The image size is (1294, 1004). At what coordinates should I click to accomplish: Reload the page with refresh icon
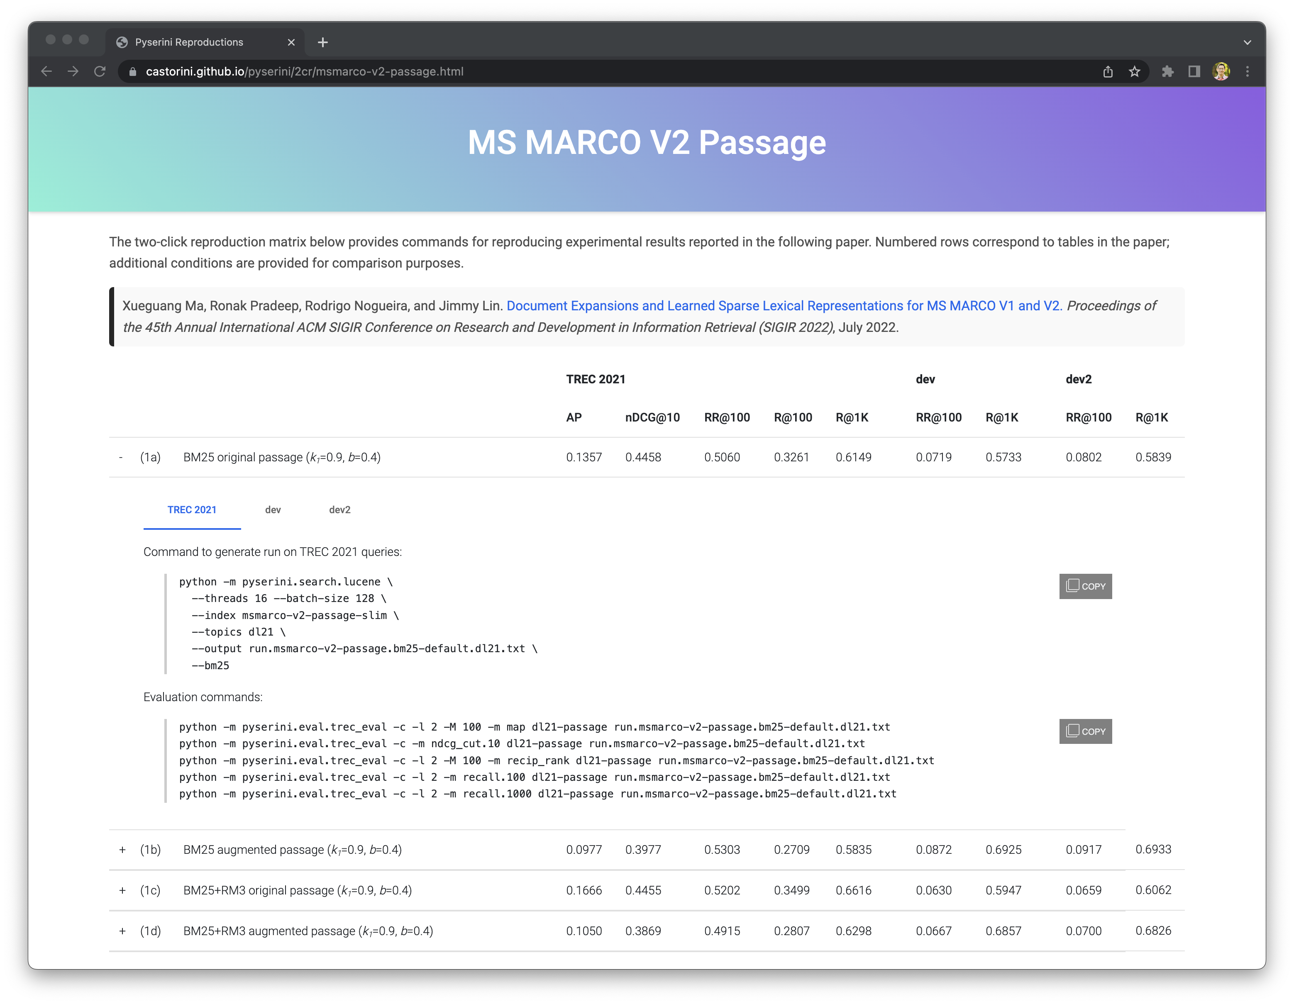tap(100, 72)
